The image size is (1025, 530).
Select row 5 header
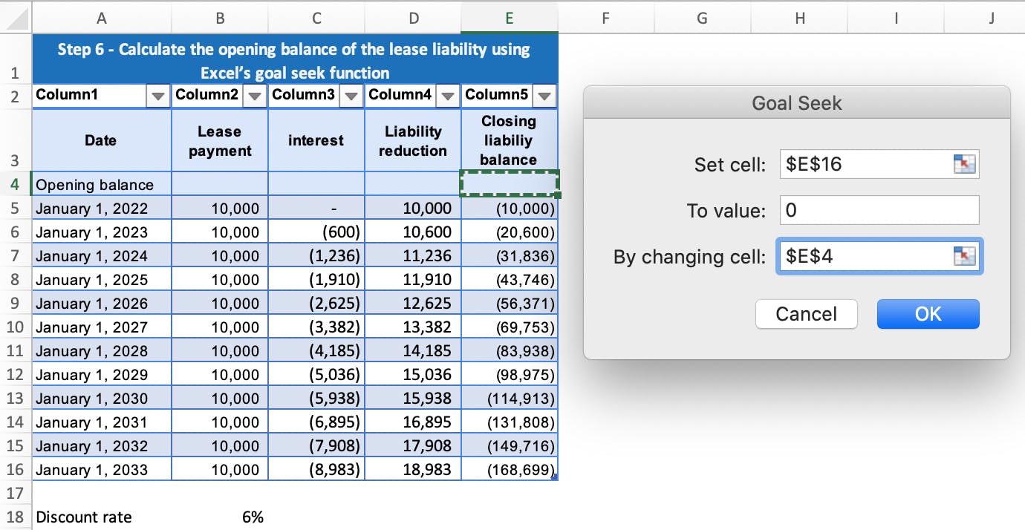(x=15, y=208)
